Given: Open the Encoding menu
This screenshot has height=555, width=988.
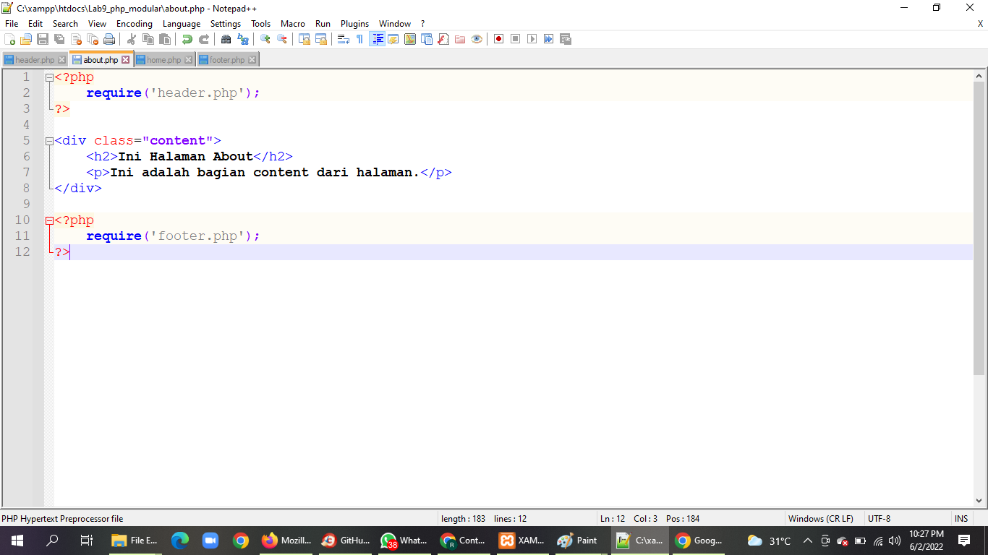Looking at the screenshot, I should (x=135, y=23).
